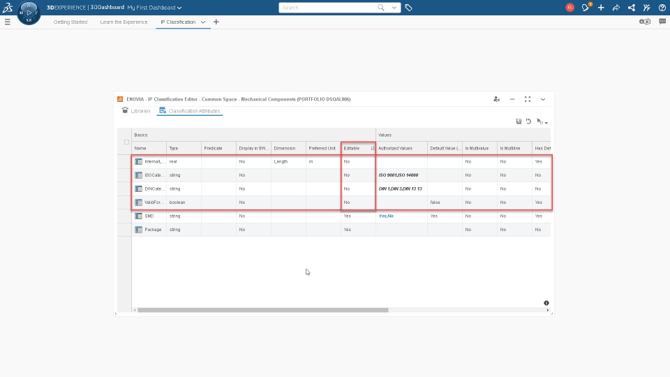The height and width of the screenshot is (377, 670).
Task: Click the plus add icon in top bar
Action: pos(601,7)
